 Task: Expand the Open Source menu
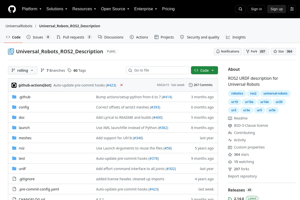coord(115,9)
